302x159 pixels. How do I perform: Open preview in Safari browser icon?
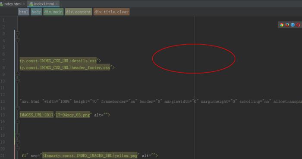coord(293,25)
